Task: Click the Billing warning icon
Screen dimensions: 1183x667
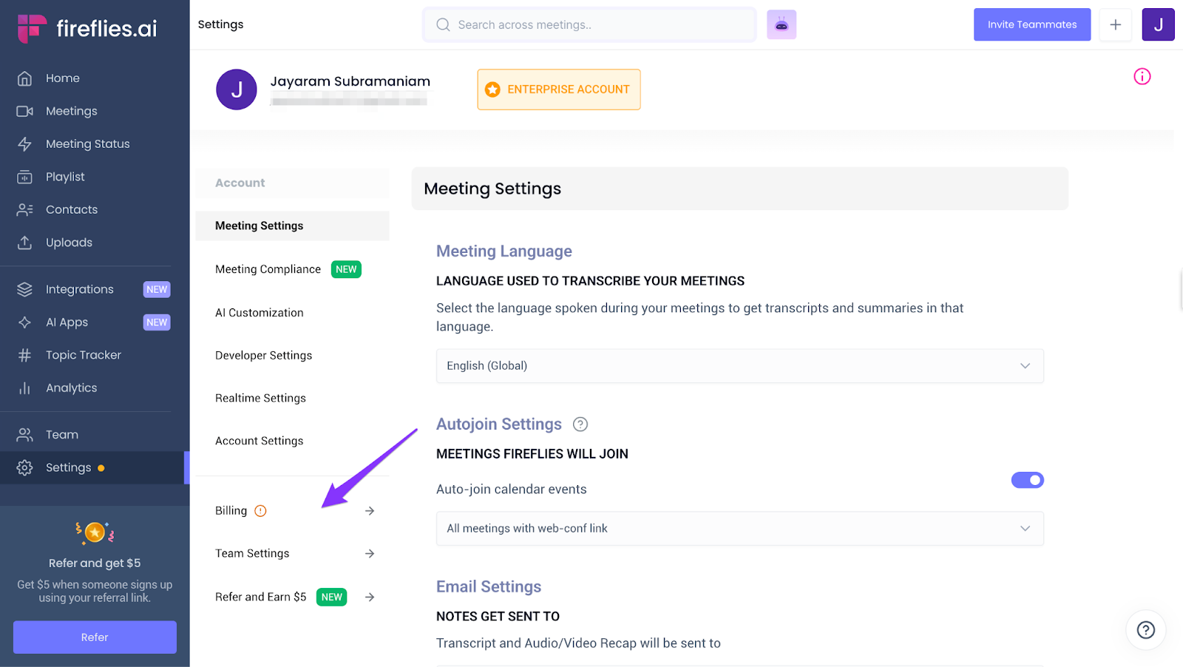Action: coord(260,511)
